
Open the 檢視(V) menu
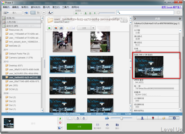click(x=25, y=7)
